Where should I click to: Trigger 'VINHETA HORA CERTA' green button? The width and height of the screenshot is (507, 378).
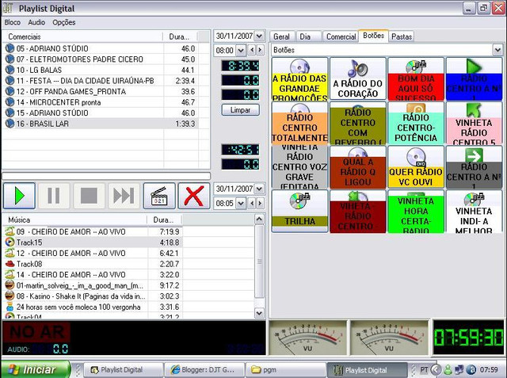(x=416, y=211)
